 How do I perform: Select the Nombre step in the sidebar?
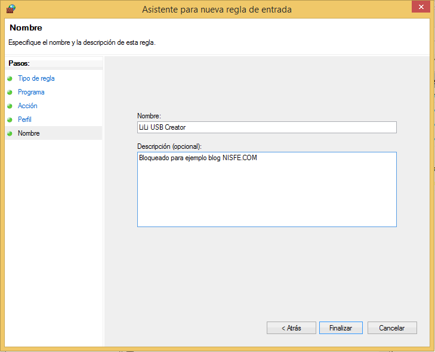coord(29,133)
